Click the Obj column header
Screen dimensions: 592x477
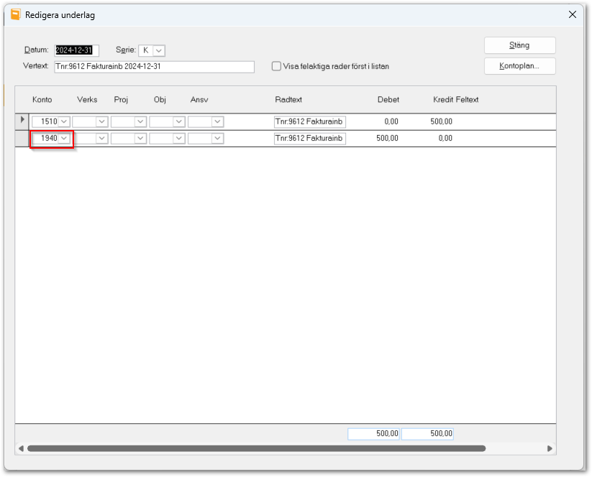(x=160, y=100)
